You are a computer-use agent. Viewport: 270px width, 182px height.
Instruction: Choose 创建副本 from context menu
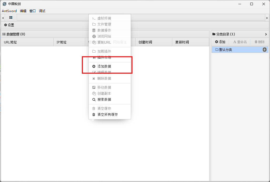tap(110, 93)
